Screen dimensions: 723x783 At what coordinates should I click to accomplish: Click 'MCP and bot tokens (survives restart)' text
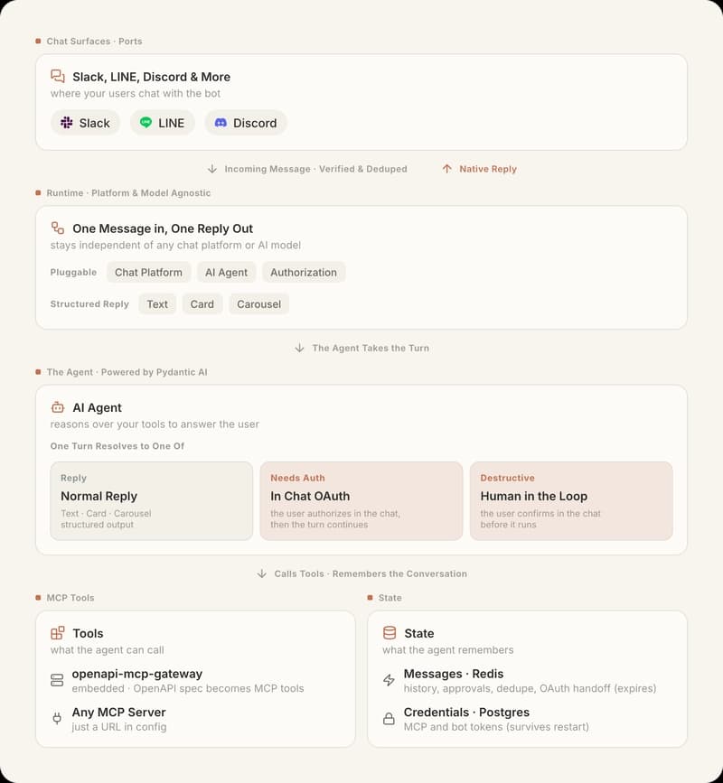pyautogui.click(x=496, y=727)
